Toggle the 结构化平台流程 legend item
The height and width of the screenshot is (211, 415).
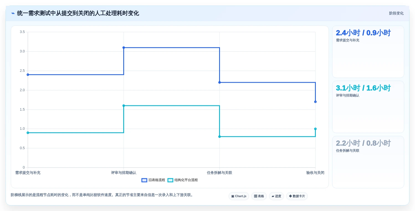click(183, 180)
